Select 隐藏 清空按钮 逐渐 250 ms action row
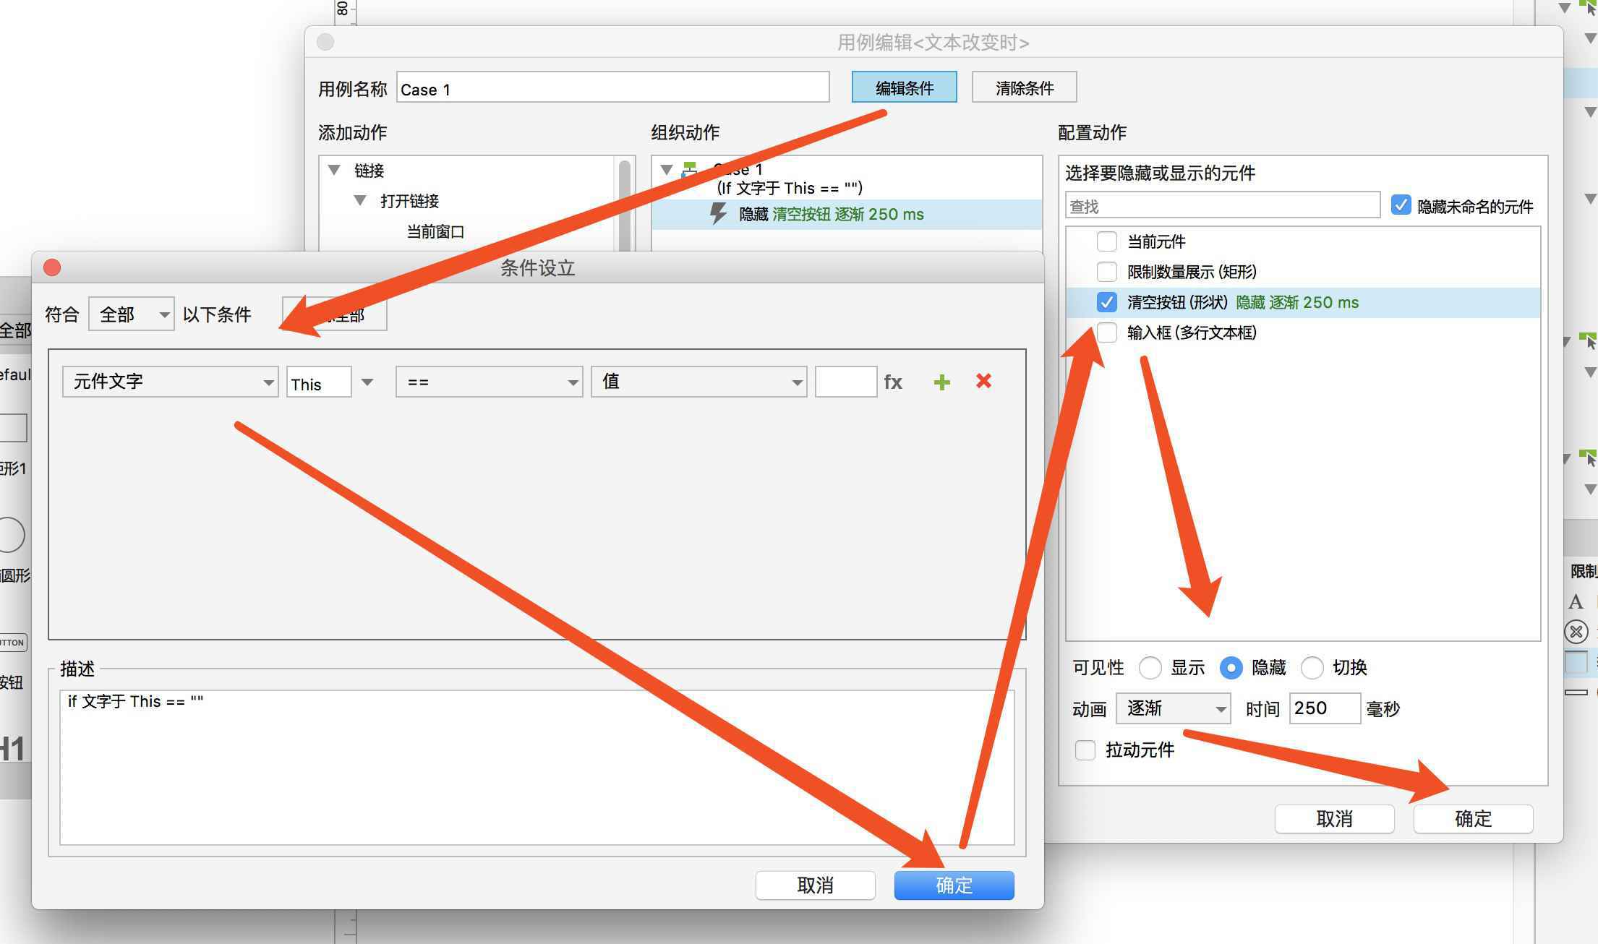1598x944 pixels. point(847,214)
